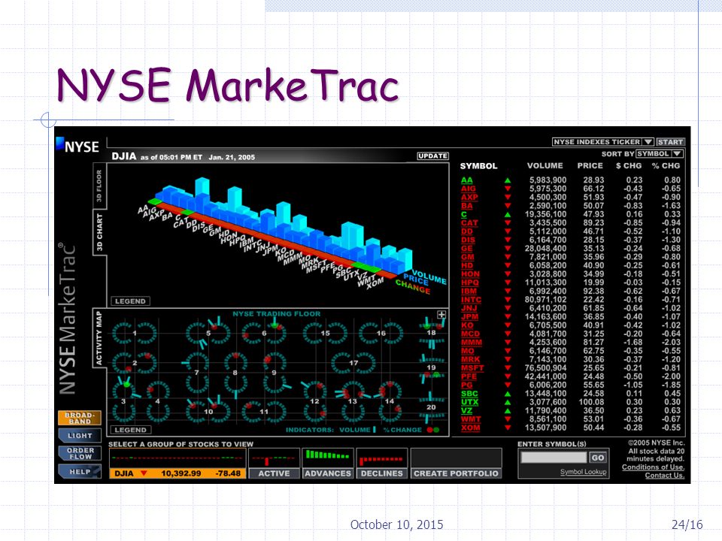Screen dimensions: 722x541
Task: Click the PRICE column header
Action: [590, 165]
